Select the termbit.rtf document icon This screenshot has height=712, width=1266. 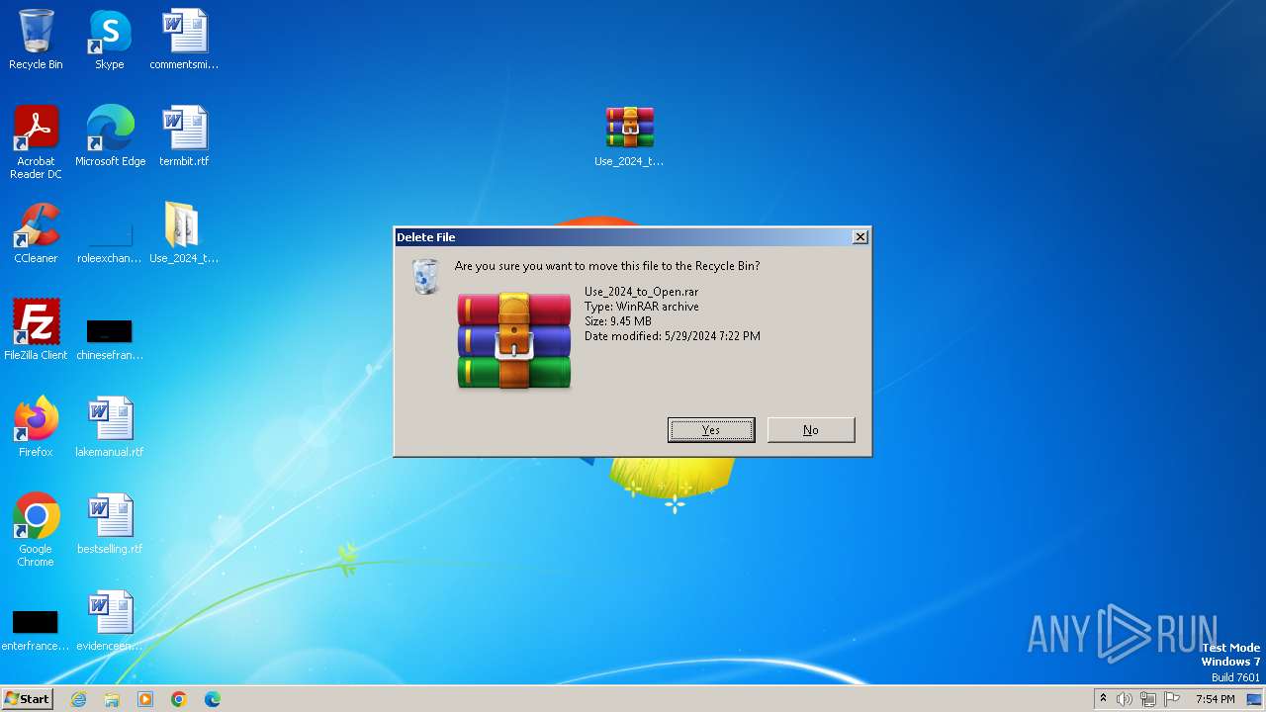click(x=184, y=136)
